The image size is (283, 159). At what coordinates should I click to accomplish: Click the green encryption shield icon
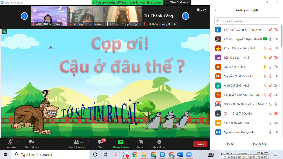[4, 32]
